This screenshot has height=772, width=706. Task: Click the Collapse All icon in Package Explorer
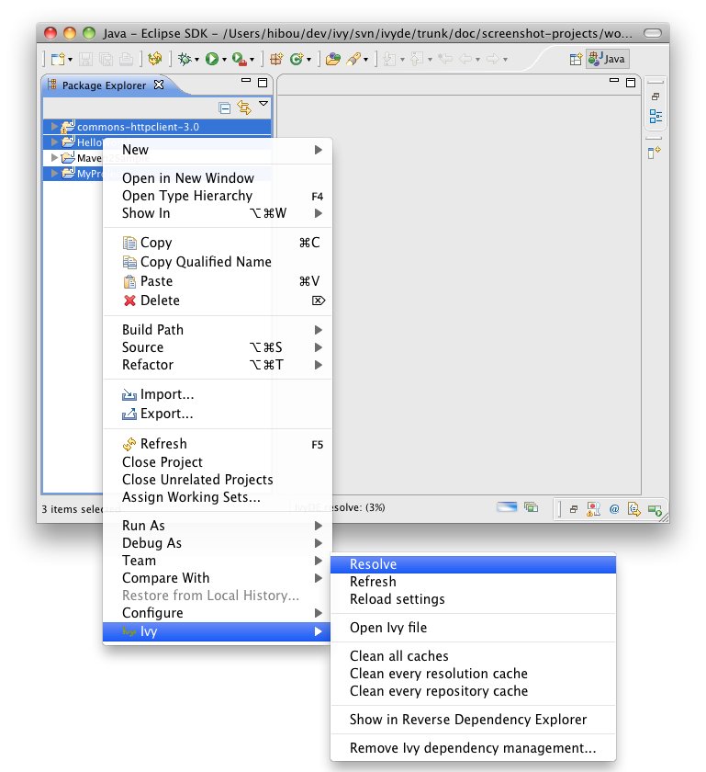click(225, 108)
